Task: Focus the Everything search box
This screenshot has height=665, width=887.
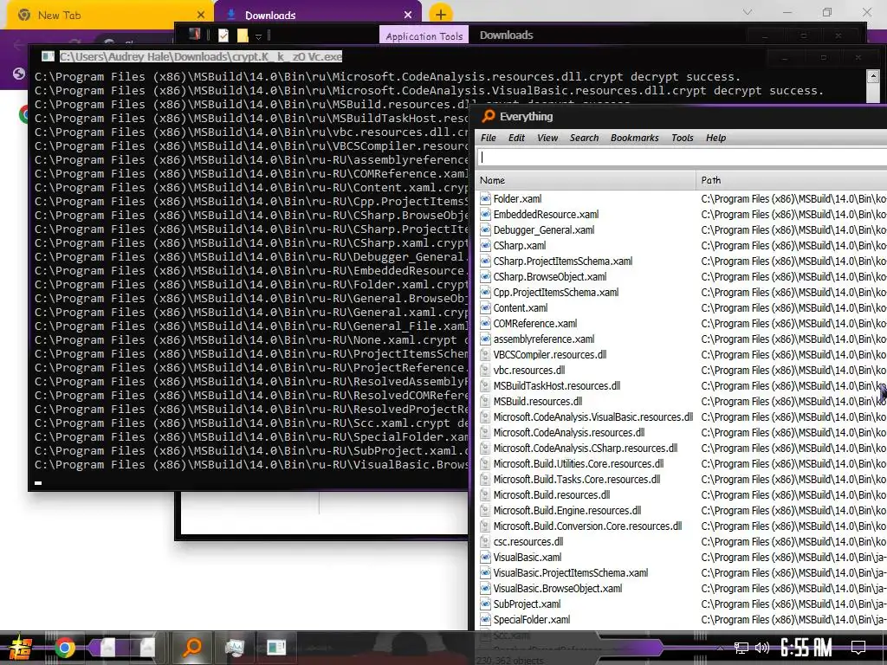Action: pyautogui.click(x=681, y=158)
